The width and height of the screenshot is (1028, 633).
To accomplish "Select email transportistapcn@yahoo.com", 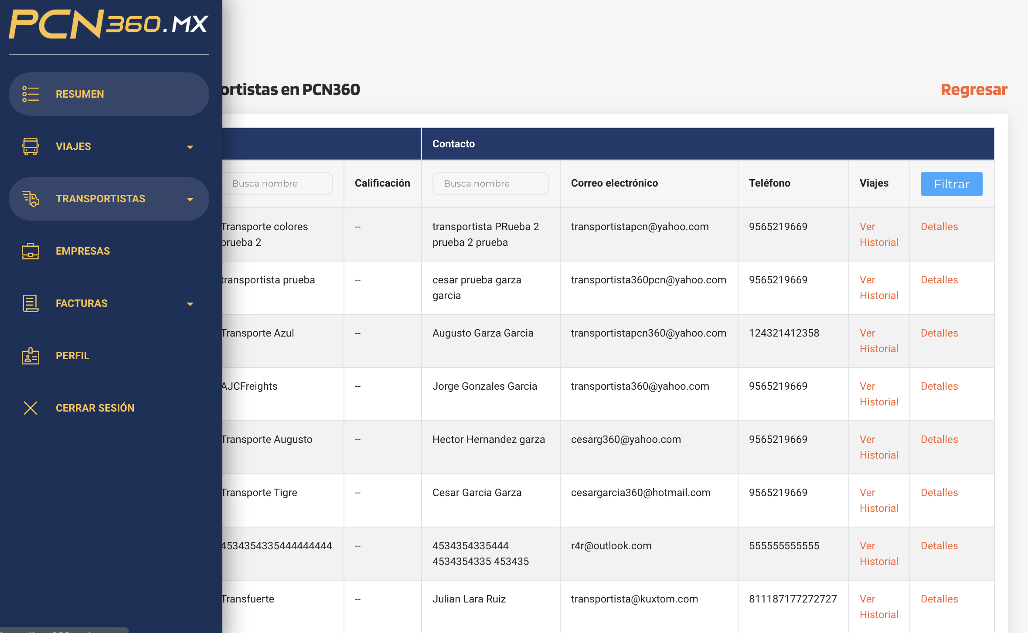I will (640, 227).
